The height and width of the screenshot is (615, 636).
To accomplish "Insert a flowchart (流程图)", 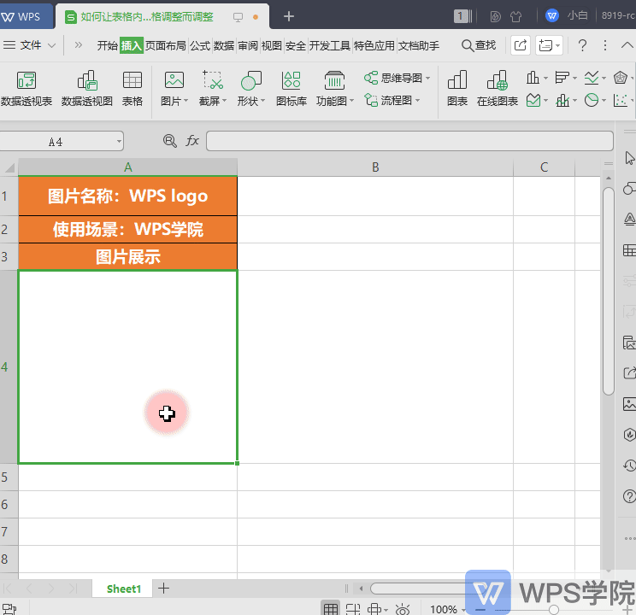I will tap(392, 100).
